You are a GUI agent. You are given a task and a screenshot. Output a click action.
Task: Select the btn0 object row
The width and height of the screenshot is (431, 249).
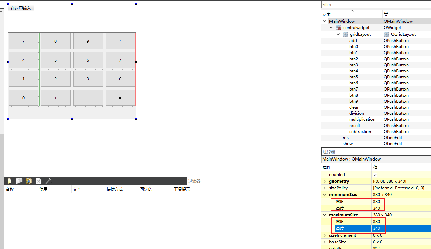(376, 47)
